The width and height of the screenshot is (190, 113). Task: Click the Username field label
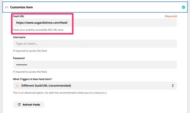pos(19,37)
